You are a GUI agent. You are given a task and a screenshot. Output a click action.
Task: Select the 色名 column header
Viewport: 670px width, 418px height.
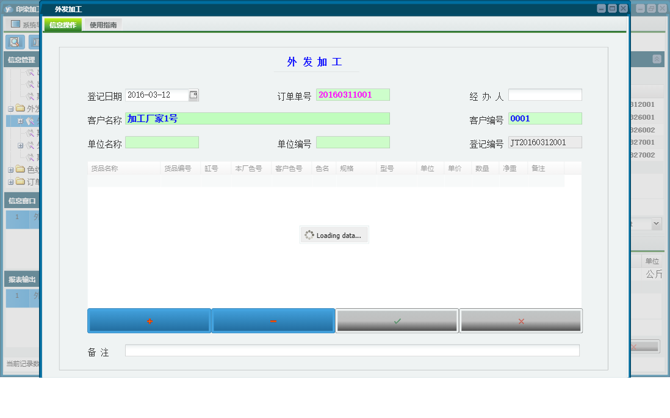pos(324,168)
